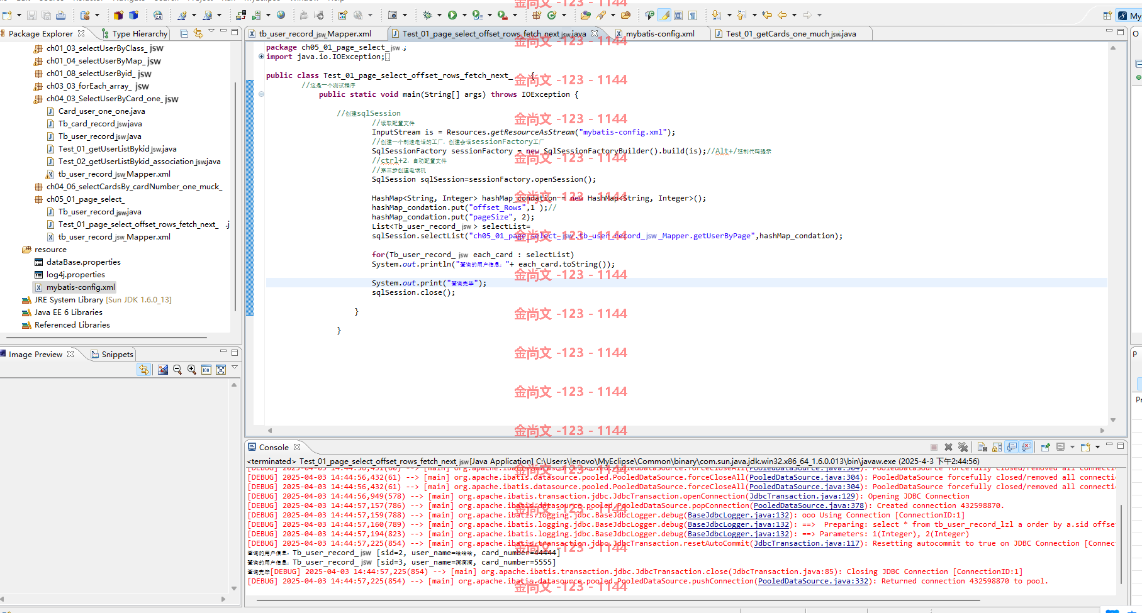Click the editor vertical scrollbar down arrow
Viewport: 1142px width, 613px height.
point(1112,420)
